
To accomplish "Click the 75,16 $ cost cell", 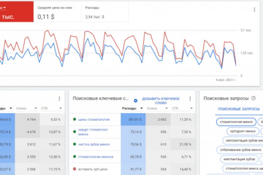I will [133, 132].
